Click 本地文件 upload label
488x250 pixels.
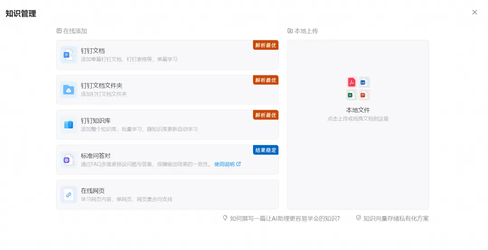click(358, 110)
